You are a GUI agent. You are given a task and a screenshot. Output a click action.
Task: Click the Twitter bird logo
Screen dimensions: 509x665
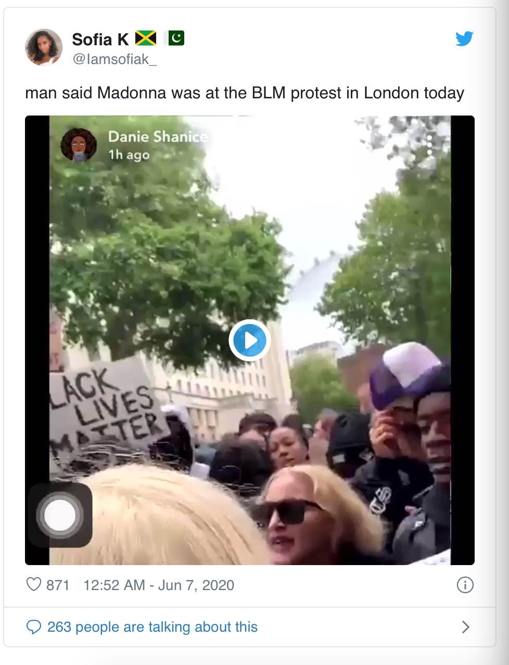pos(464,39)
